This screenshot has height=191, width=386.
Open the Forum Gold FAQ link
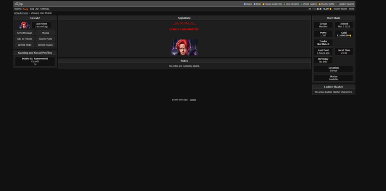[273, 4]
